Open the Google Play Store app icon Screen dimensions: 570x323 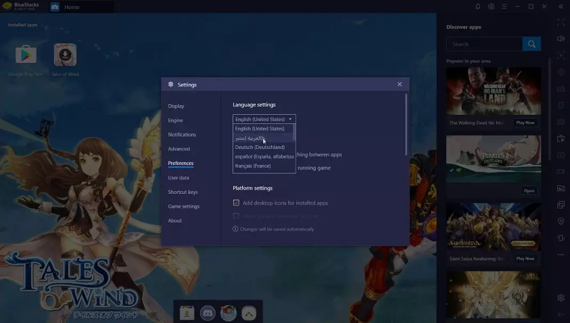pos(25,56)
